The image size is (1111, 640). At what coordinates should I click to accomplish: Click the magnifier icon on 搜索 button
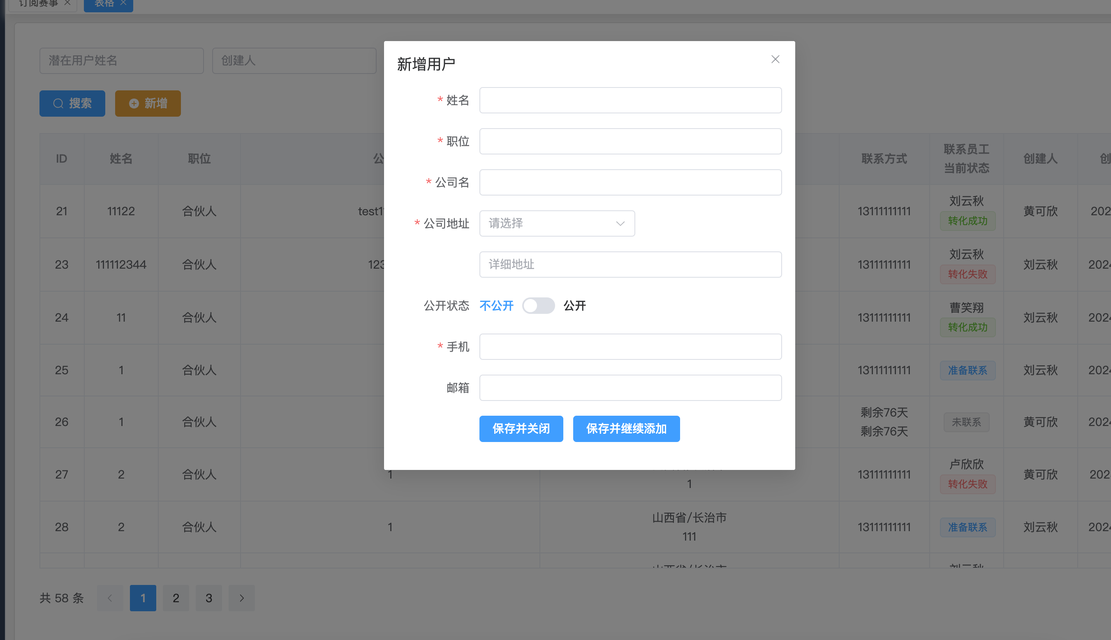click(58, 103)
